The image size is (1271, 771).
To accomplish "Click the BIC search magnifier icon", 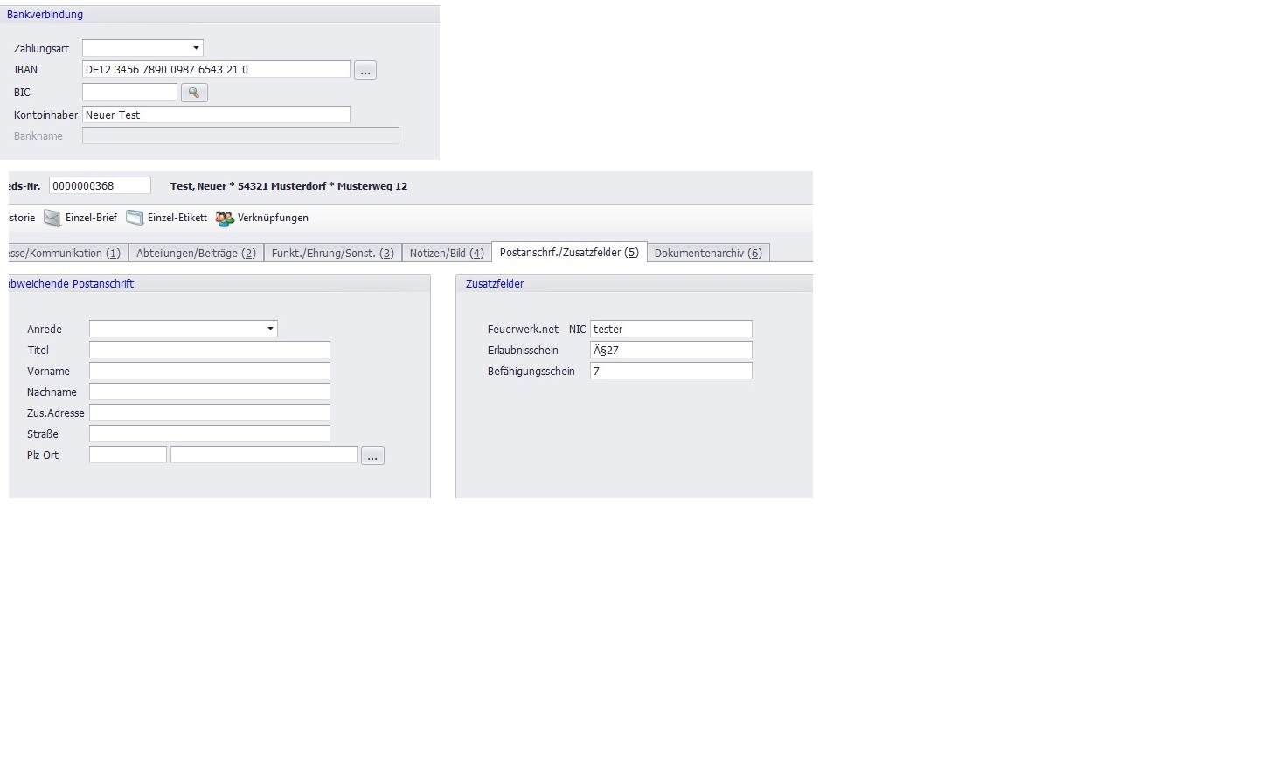I will click(194, 93).
